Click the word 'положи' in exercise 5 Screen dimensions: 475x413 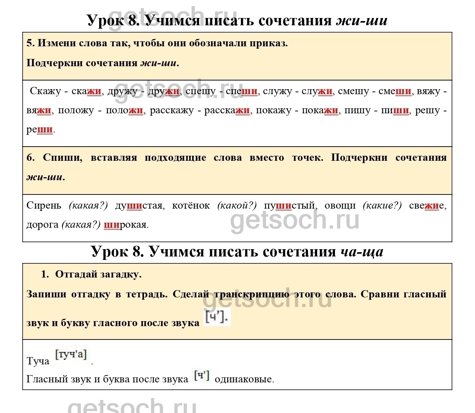tap(124, 110)
